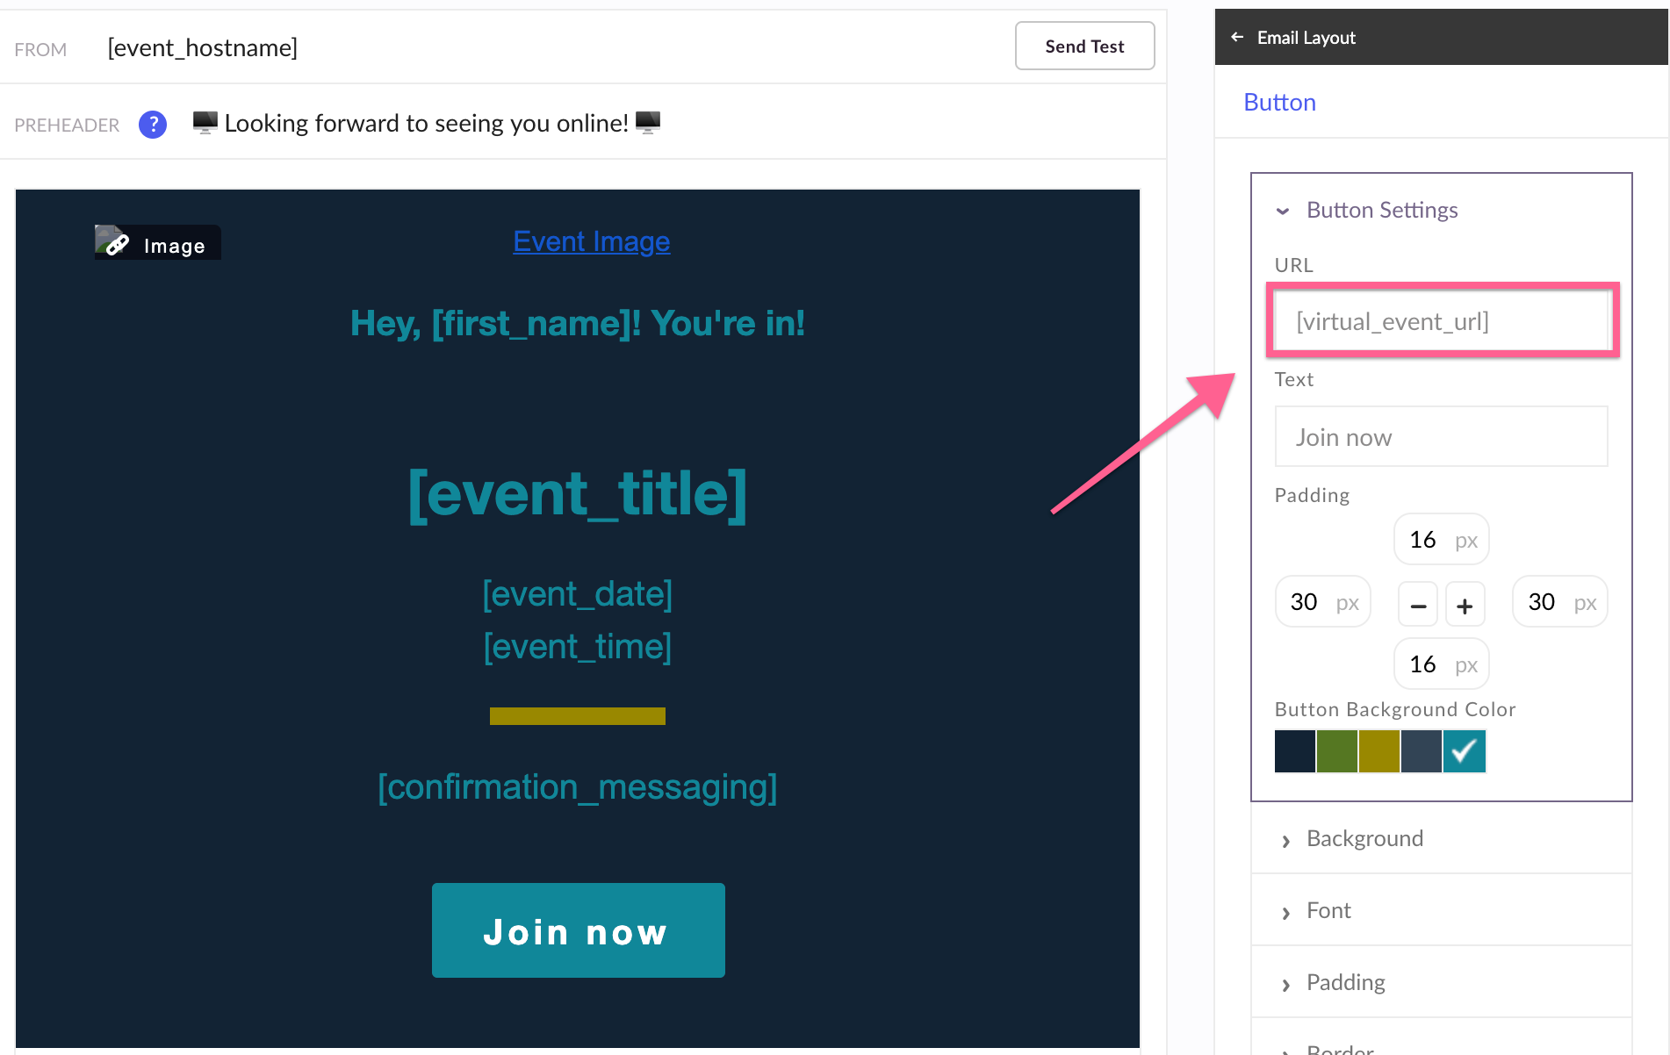This screenshot has width=1670, height=1055.
Task: Increase padding with the plus button
Action: (x=1465, y=605)
